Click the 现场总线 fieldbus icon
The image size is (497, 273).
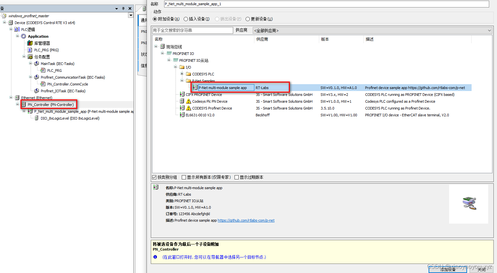(162, 47)
